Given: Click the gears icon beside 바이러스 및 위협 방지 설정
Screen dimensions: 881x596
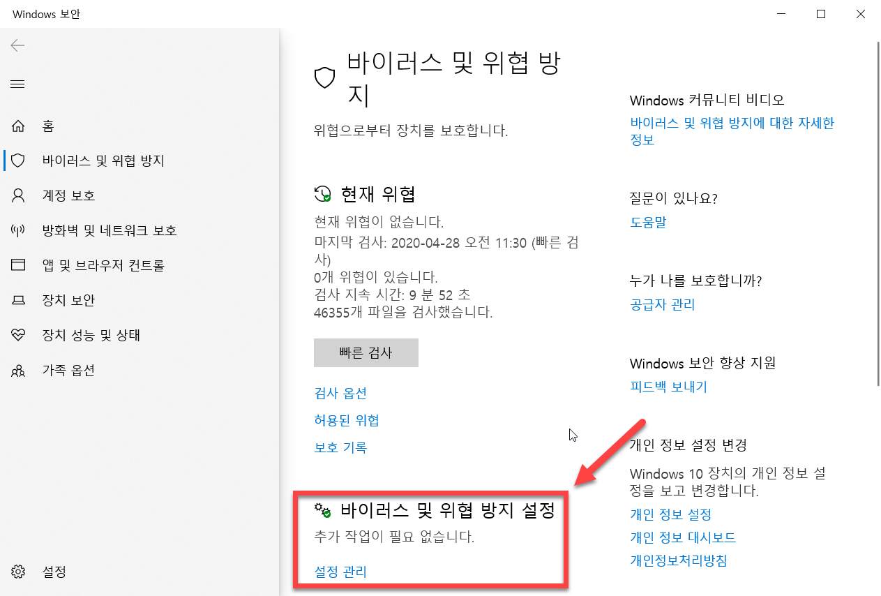Looking at the screenshot, I should (x=322, y=510).
